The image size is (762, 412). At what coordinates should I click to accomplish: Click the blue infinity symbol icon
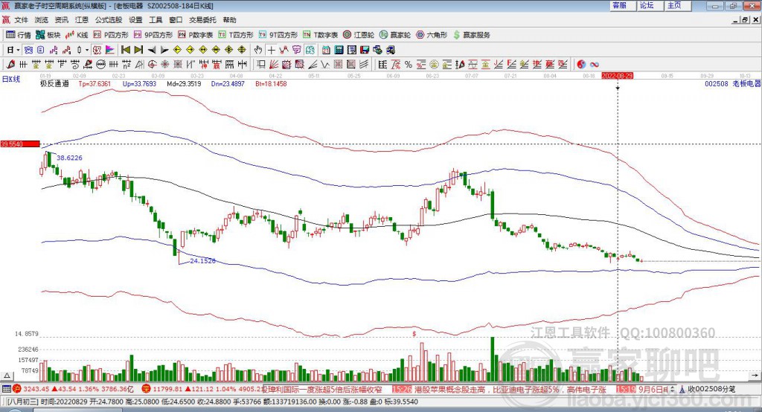click(x=594, y=64)
